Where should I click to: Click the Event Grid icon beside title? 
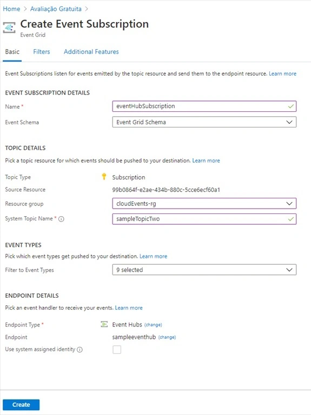click(x=9, y=28)
